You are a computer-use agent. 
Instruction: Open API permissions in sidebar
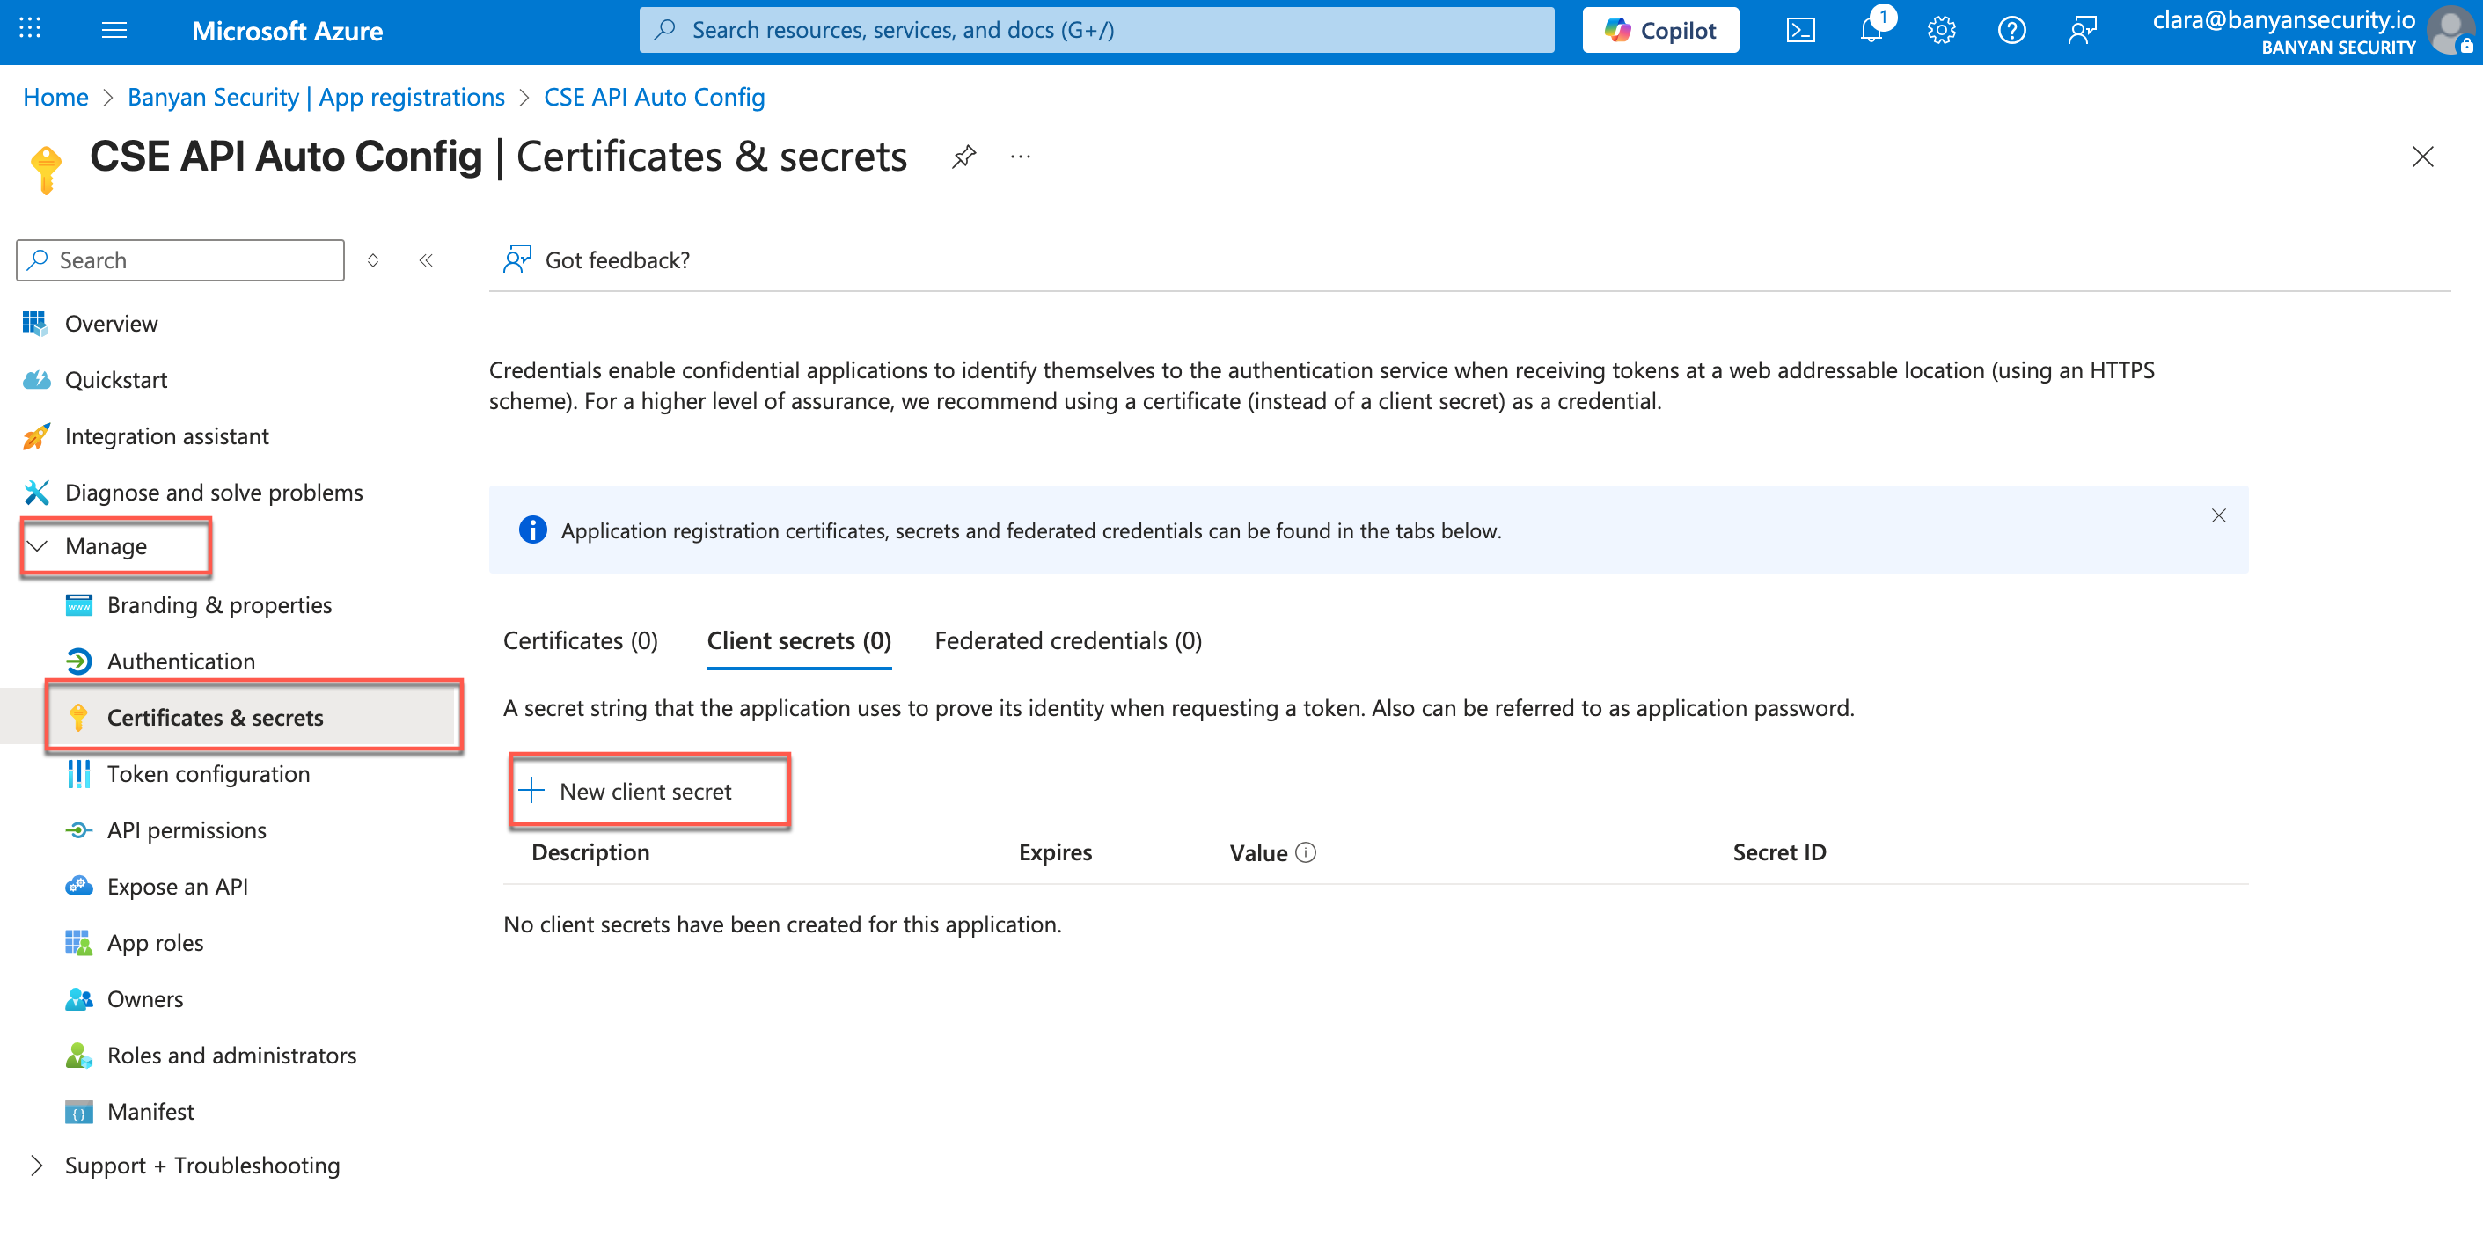[x=186, y=830]
